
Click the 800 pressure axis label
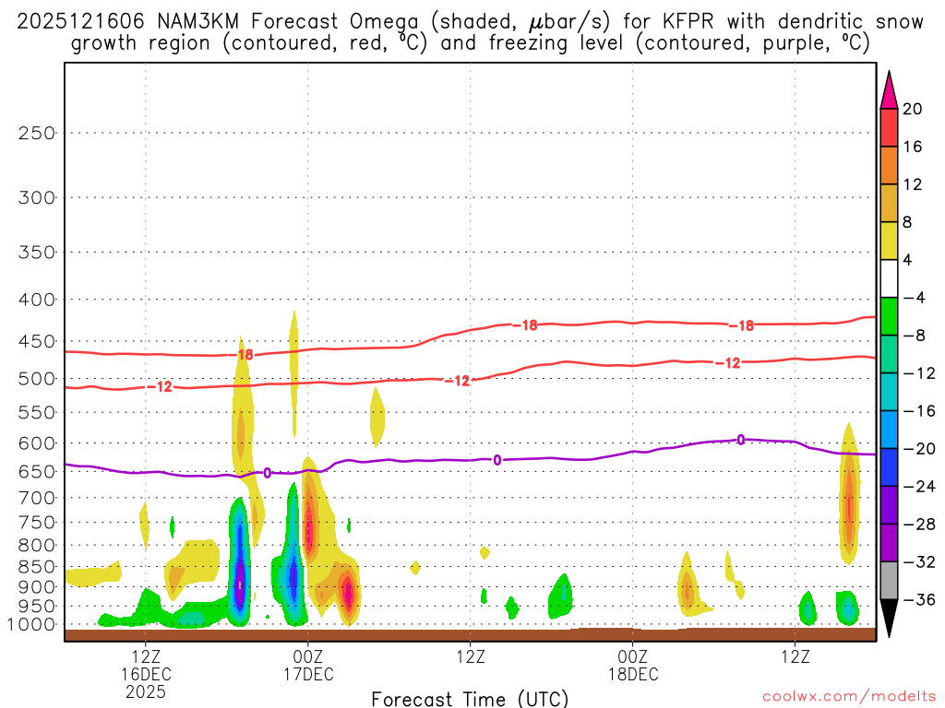click(37, 546)
